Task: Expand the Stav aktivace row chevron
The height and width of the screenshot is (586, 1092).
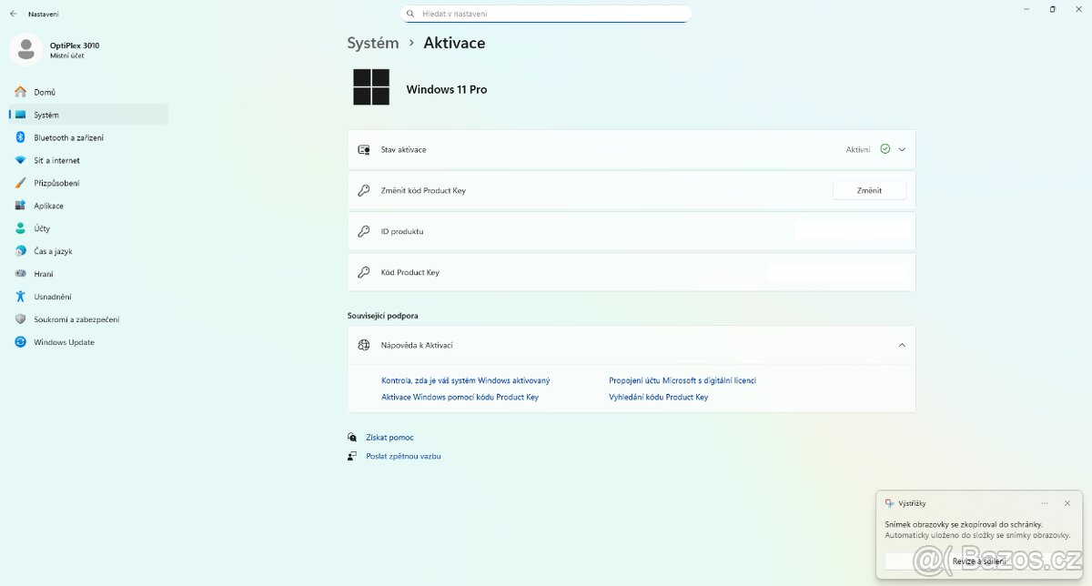Action: 902,149
